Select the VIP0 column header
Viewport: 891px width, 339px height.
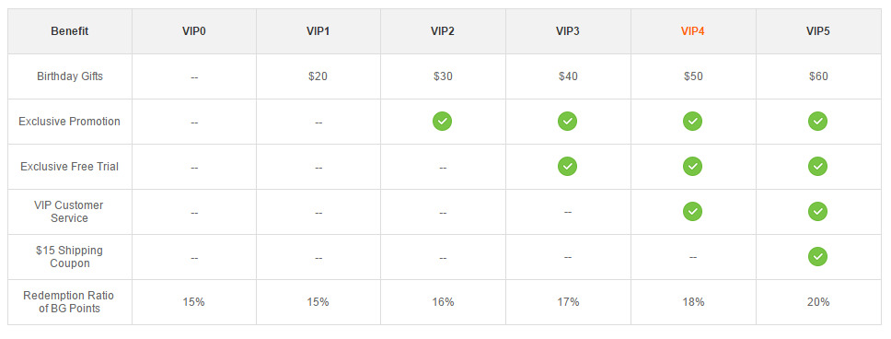(194, 31)
